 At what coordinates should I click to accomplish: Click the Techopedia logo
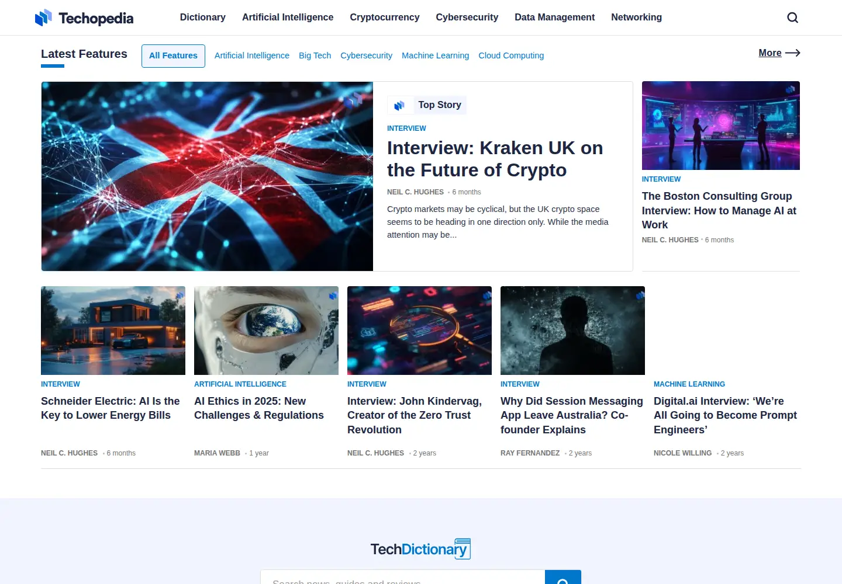pyautogui.click(x=84, y=18)
